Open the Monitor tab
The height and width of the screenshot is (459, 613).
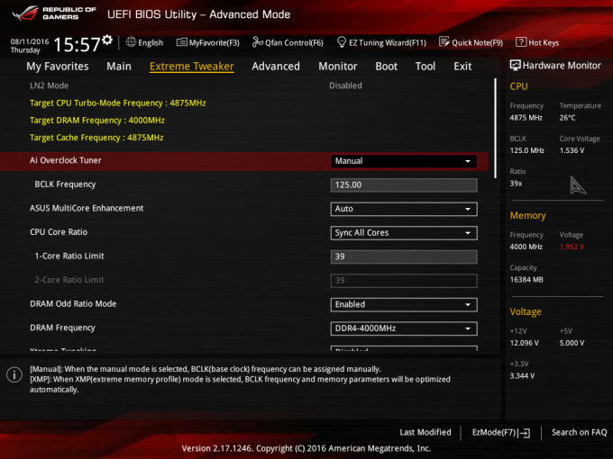338,67
